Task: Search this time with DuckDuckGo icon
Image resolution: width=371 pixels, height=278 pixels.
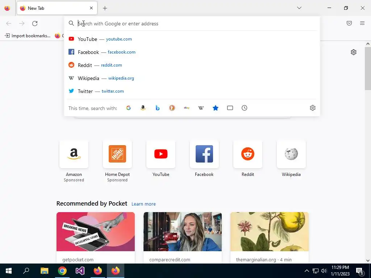Action: coord(172,108)
